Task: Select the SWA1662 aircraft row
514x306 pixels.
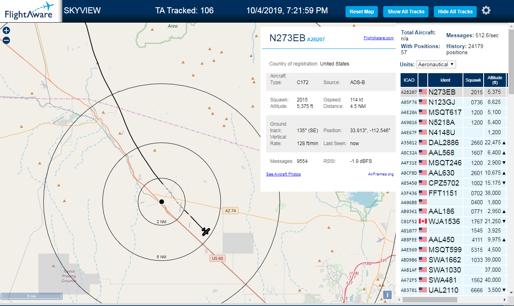Action: (x=453, y=260)
